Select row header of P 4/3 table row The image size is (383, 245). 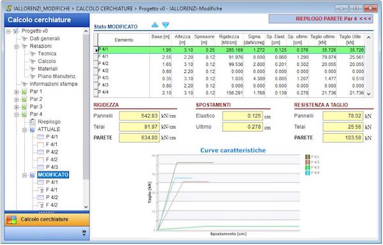[x=96, y=78]
